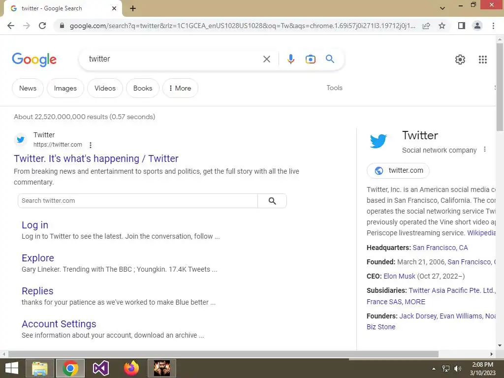504x378 pixels.
Task: Start voice search with the microphone icon
Action: point(290,59)
